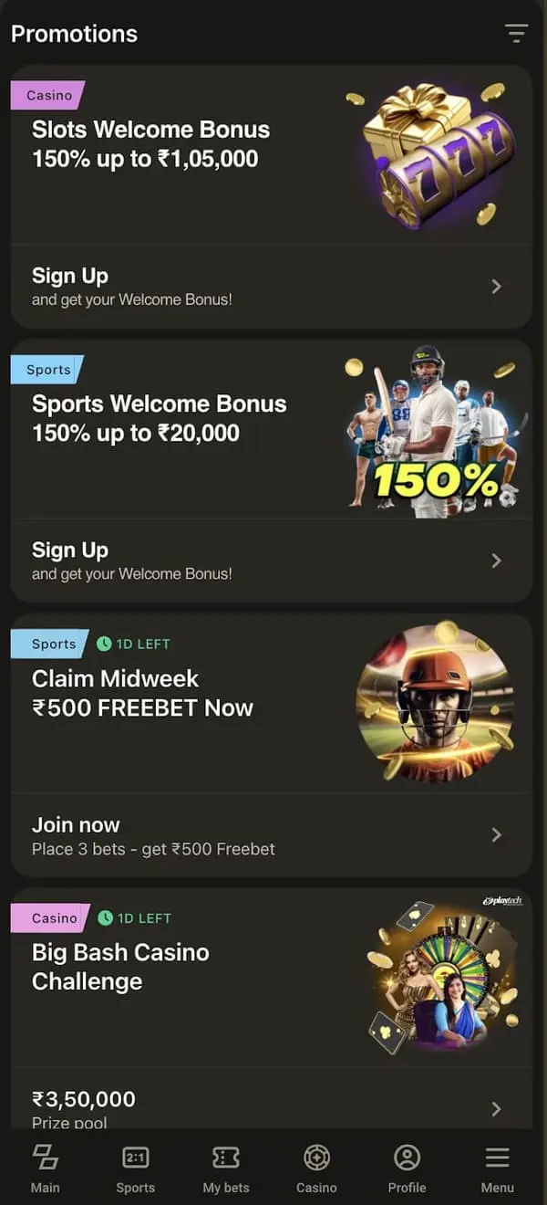Open the ₹3,50,000 Prize pool chevron
547x1205 pixels.
[x=497, y=1108]
